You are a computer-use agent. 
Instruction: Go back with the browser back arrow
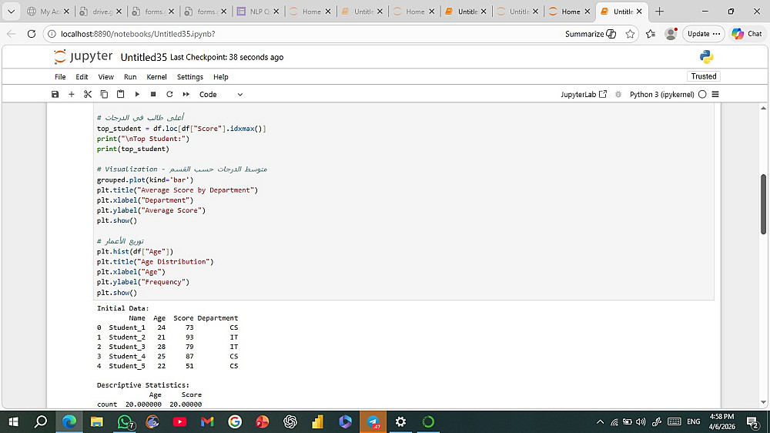12,34
